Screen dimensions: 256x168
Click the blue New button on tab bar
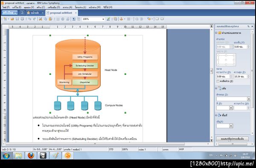click(x=10, y=13)
